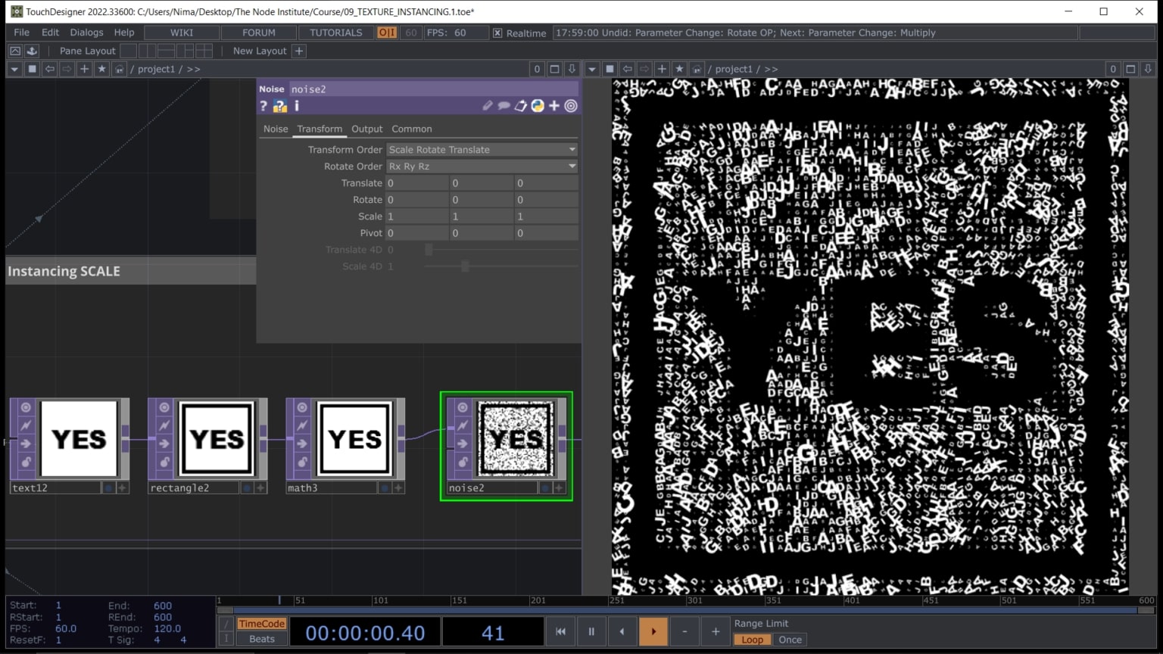
Task: Click the back arrow in the network path bar
Action: [49, 69]
